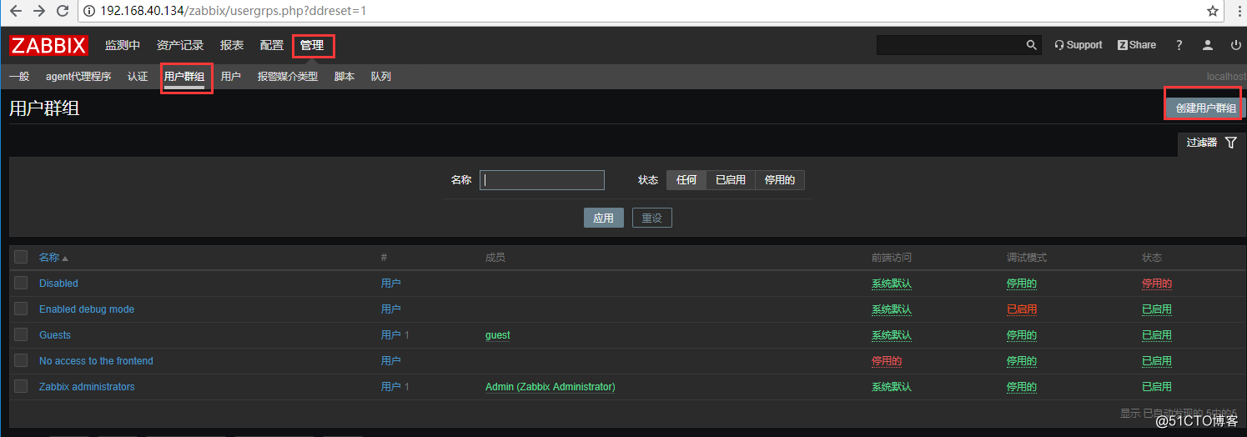Toggle 停用的 status of Disabled group
1247x437 pixels.
pyautogui.click(x=1157, y=284)
